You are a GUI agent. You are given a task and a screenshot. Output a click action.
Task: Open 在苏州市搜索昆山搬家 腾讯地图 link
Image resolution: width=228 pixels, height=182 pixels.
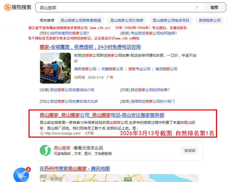click(75, 169)
